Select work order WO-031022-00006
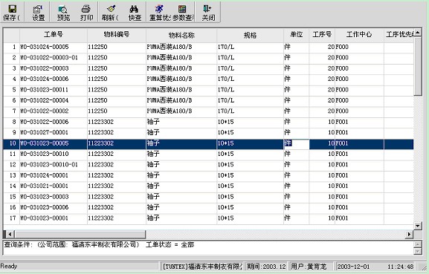This screenshot has height=274, width=429. pos(45,122)
